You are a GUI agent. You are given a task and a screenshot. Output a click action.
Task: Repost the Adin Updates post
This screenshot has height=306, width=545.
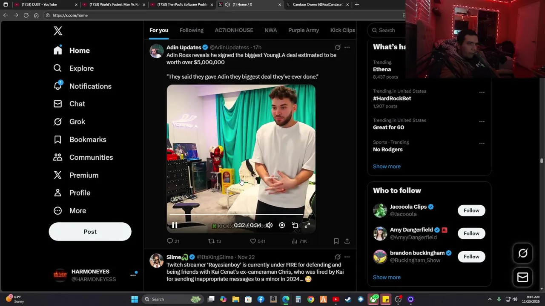click(214, 241)
